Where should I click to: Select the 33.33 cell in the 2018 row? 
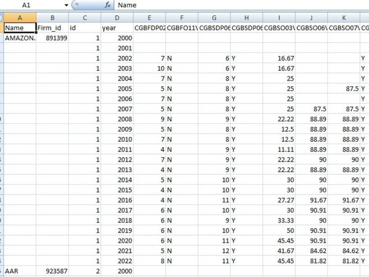279,220
